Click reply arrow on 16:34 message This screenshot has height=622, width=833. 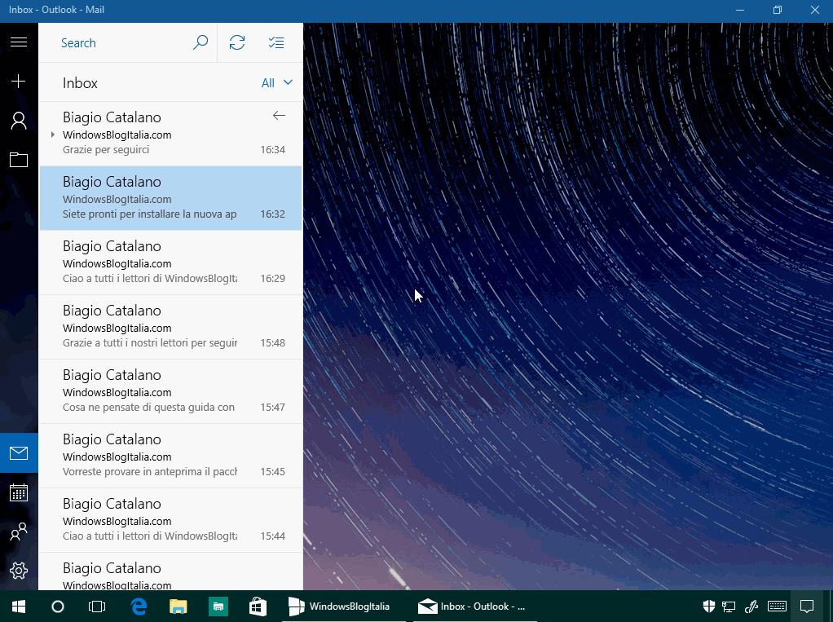[279, 115]
